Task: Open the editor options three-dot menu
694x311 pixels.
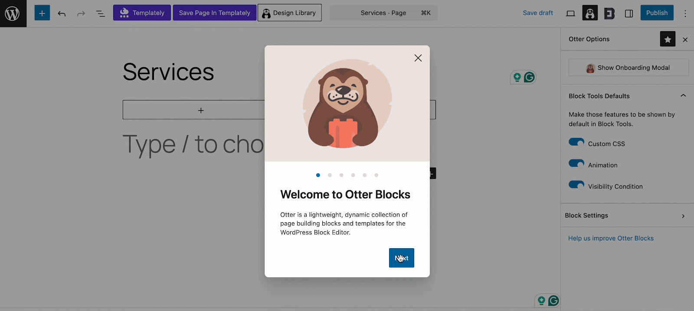Action: point(685,13)
